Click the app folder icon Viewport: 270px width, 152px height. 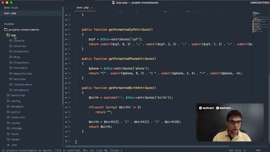coord(8,35)
